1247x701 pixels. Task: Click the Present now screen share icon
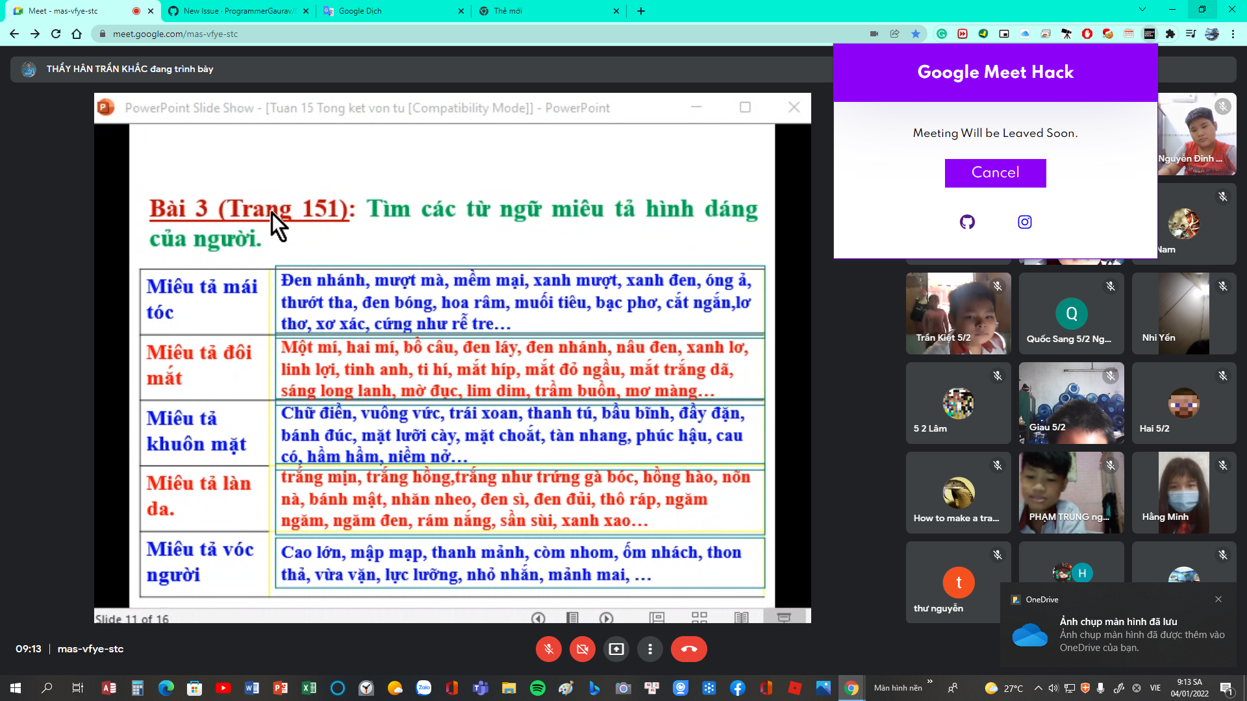(616, 649)
